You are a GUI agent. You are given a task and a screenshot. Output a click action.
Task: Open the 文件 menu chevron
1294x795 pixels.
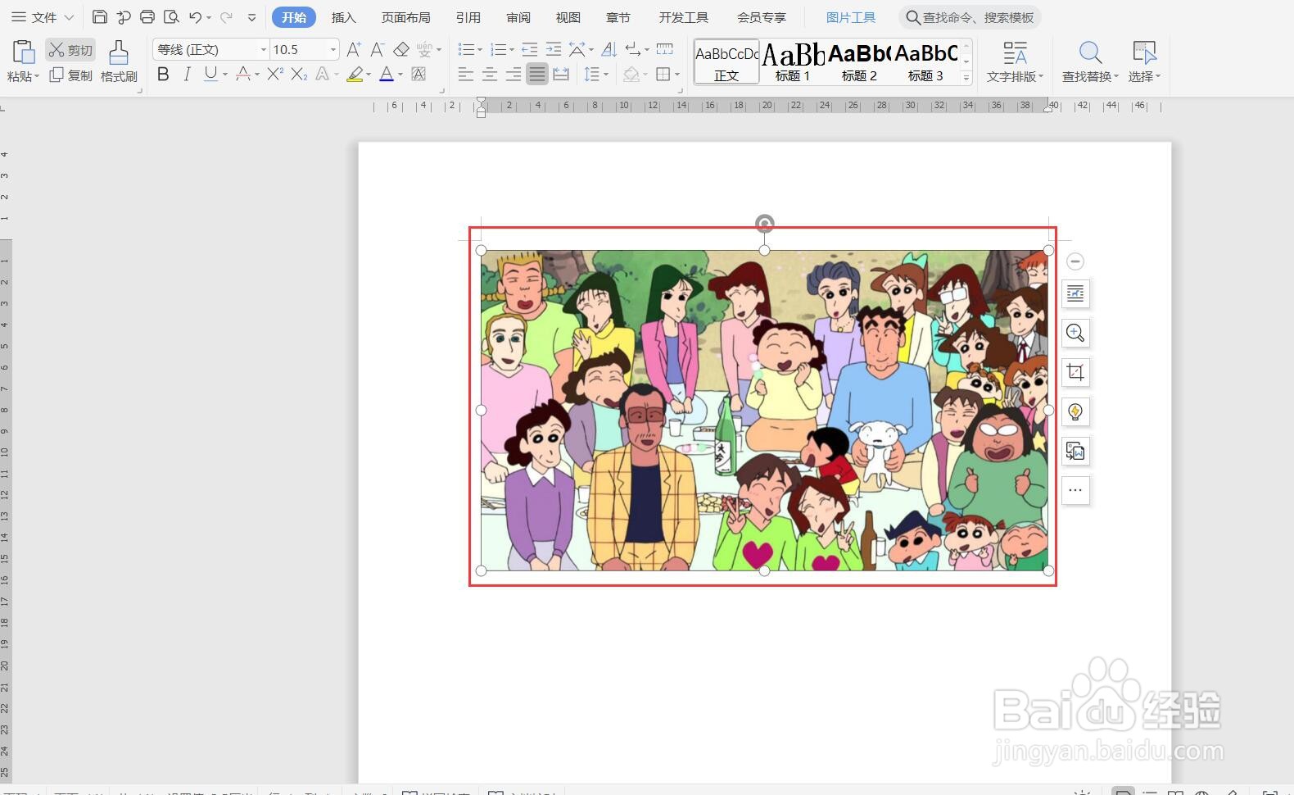(x=69, y=17)
